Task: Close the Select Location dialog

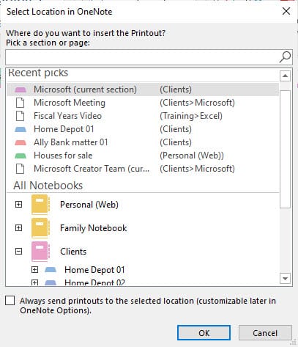Action: point(286,11)
